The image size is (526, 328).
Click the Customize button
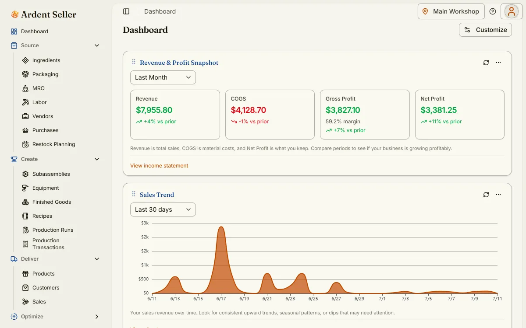click(x=485, y=30)
